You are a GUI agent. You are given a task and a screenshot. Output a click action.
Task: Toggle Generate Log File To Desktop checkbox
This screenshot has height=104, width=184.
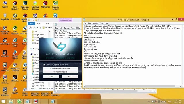point(44,65)
